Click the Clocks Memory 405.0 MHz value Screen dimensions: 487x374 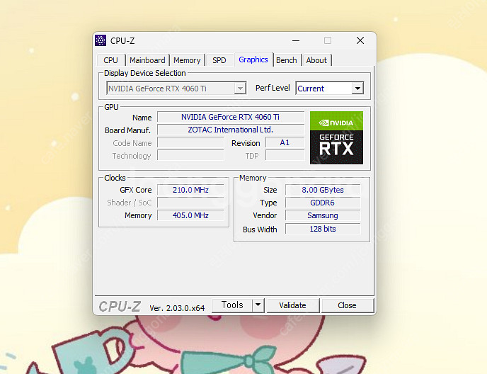pyautogui.click(x=190, y=215)
